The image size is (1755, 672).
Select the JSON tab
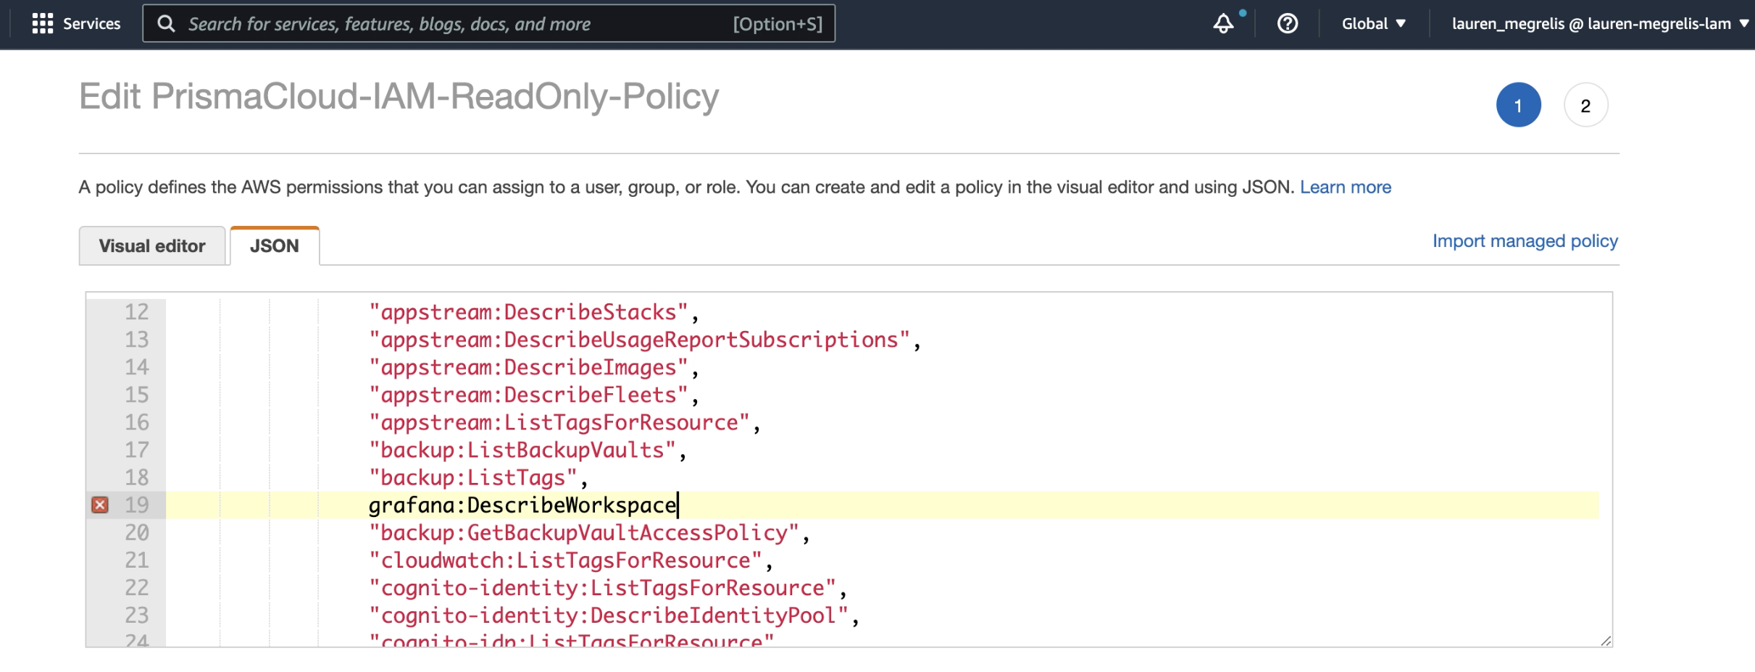click(275, 246)
